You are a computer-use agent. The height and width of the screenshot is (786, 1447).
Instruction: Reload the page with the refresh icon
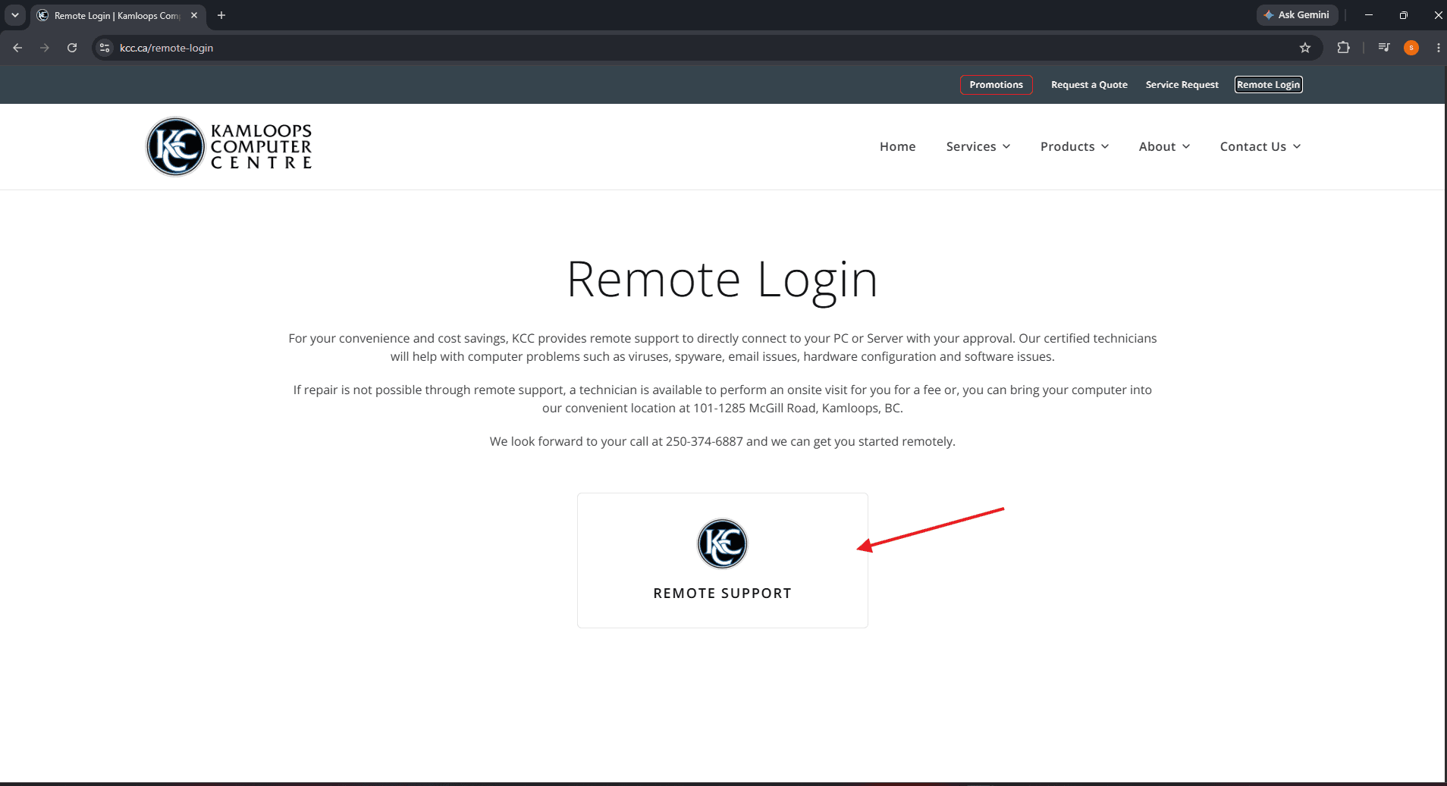[x=72, y=48]
